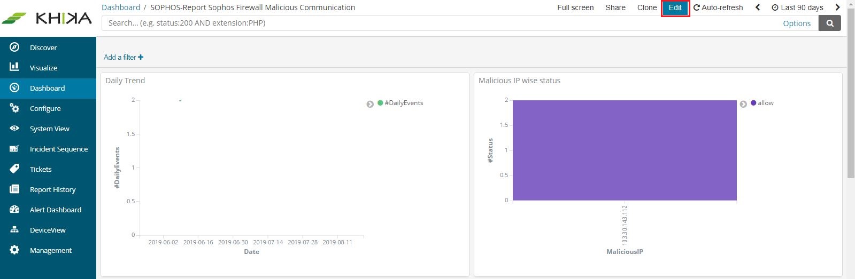Click the purple allow legend dot
This screenshot has height=279, width=855.
pos(753,103)
